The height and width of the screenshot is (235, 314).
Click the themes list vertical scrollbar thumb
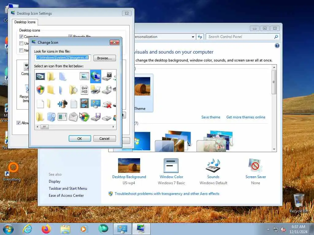pos(274,82)
